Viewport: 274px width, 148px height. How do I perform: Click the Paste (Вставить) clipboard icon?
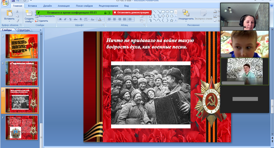coord(9,14)
